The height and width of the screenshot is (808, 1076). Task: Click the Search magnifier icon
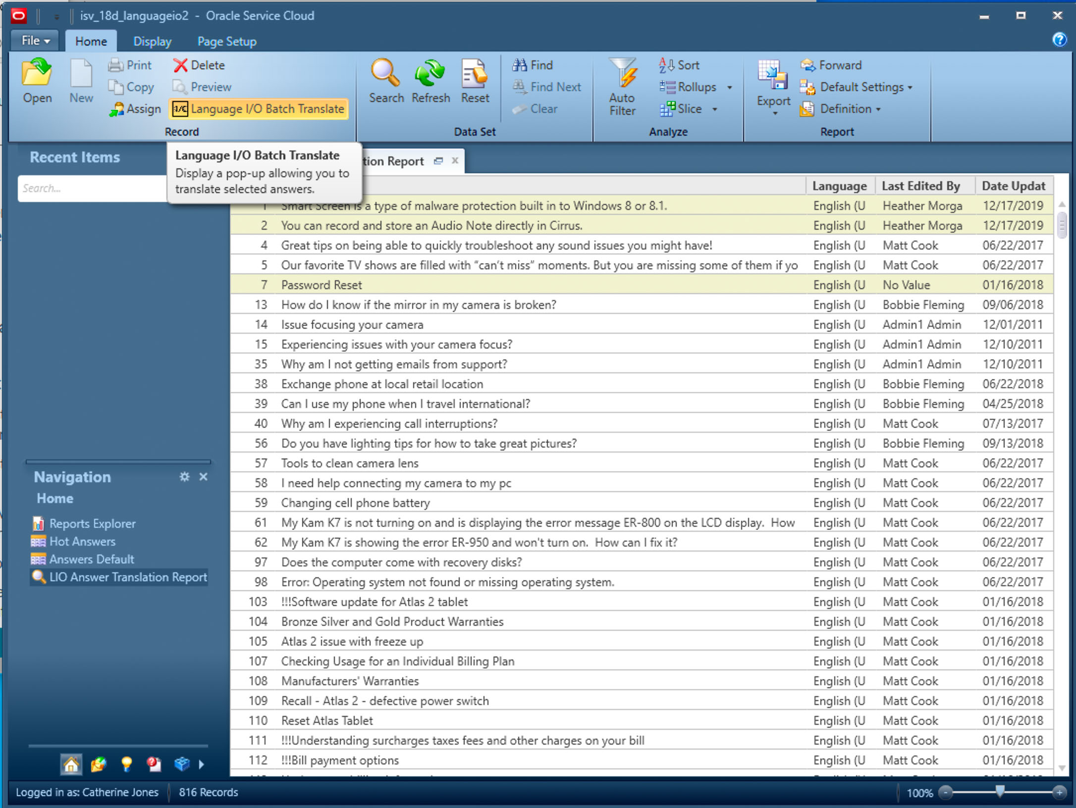[386, 73]
